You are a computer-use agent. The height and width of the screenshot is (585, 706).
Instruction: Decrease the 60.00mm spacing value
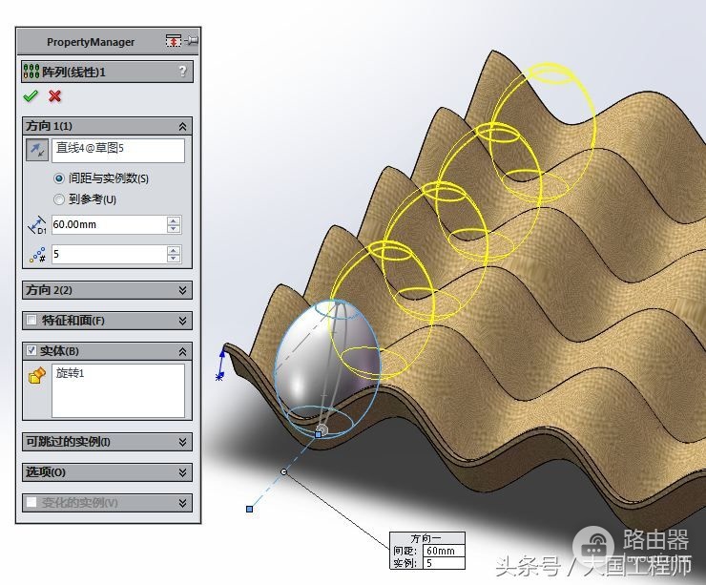tap(174, 228)
